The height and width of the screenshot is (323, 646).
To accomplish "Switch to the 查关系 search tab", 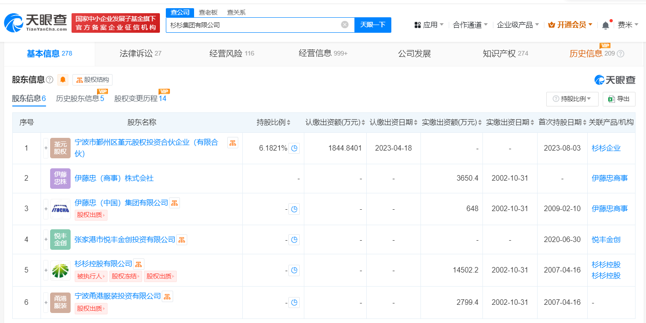I will [236, 12].
